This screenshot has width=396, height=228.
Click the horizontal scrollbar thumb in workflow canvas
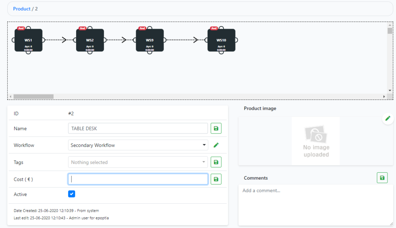point(33,96)
